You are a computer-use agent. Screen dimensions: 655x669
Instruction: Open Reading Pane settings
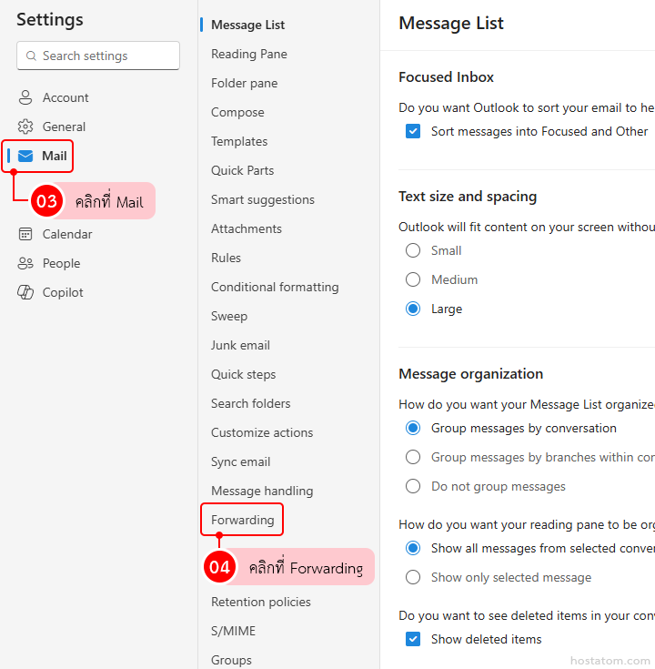[x=249, y=55]
